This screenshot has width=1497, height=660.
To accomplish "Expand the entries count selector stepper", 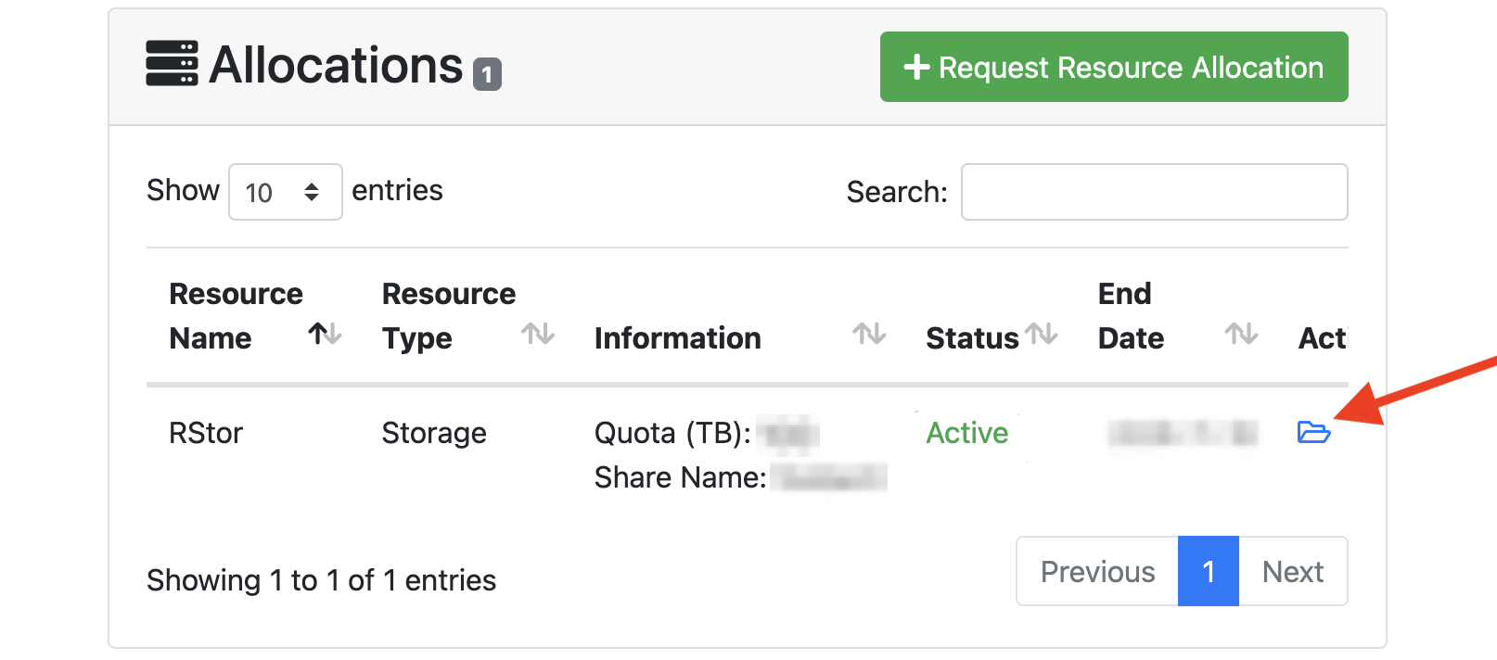I will 311,192.
